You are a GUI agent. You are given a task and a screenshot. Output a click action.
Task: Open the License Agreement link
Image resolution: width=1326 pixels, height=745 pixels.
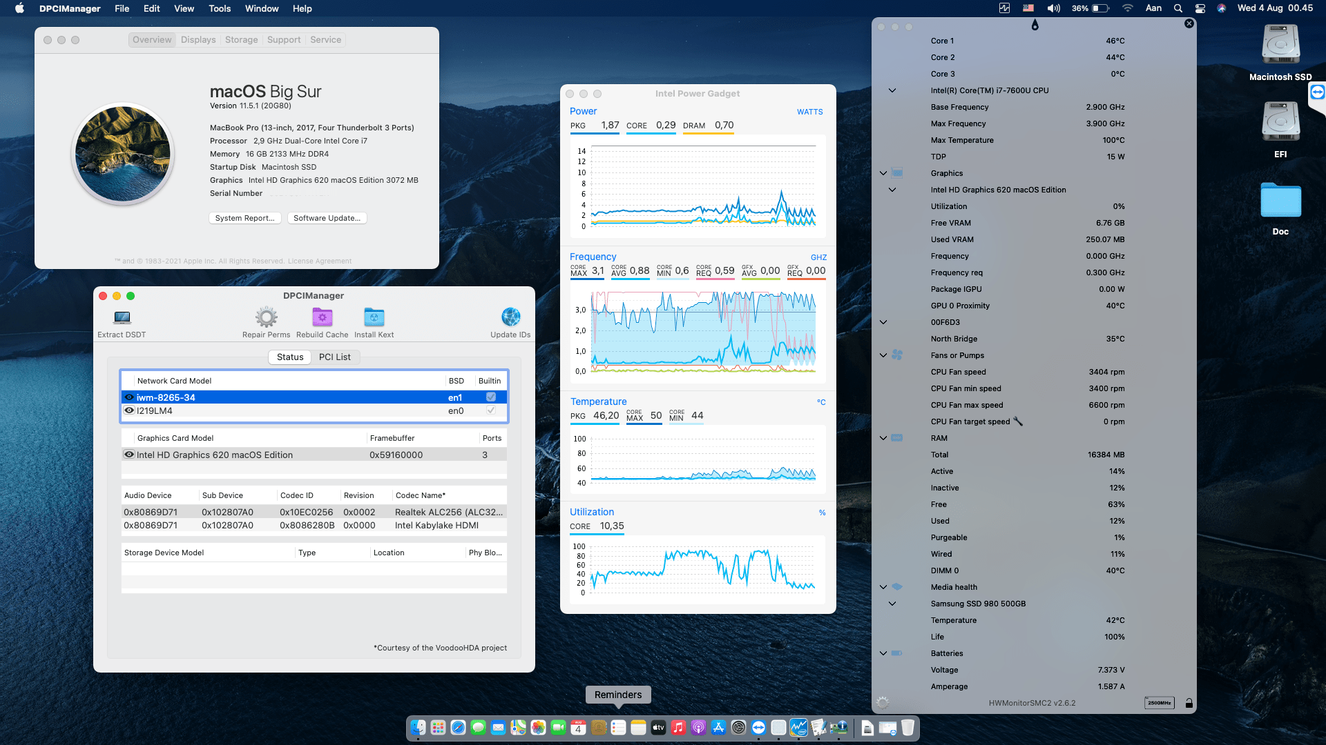[320, 261]
